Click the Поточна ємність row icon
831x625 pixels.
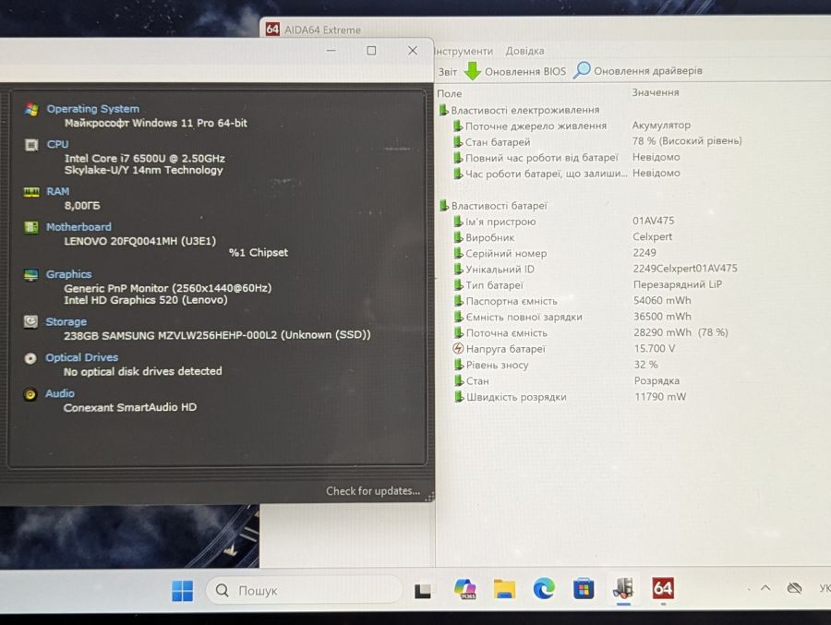coord(459,333)
